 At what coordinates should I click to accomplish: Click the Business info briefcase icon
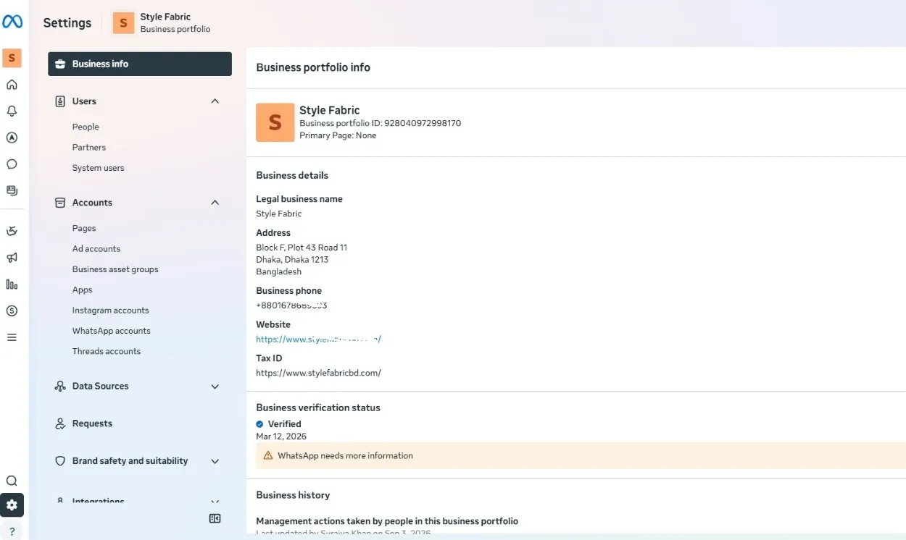point(60,64)
